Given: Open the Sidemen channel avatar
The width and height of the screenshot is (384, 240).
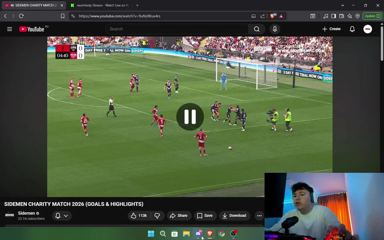Looking at the screenshot, I should click(x=10, y=215).
